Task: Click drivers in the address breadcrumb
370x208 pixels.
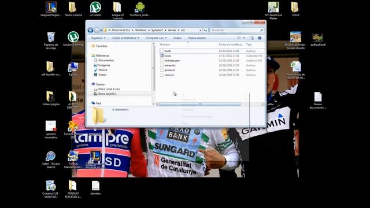Action: 172,30
